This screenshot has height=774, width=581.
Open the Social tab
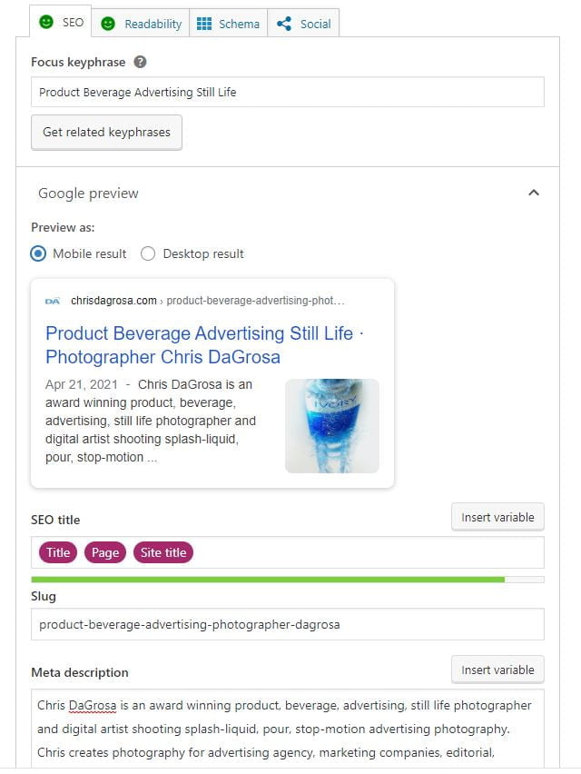click(x=304, y=24)
